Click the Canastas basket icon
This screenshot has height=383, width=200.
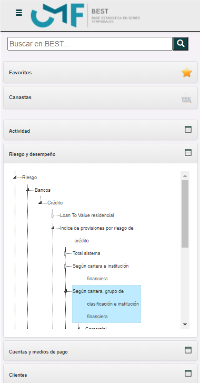coord(186,97)
